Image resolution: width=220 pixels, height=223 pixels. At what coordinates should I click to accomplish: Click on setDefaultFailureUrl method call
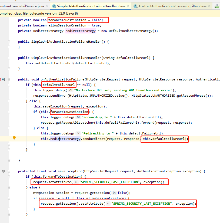[54, 63]
